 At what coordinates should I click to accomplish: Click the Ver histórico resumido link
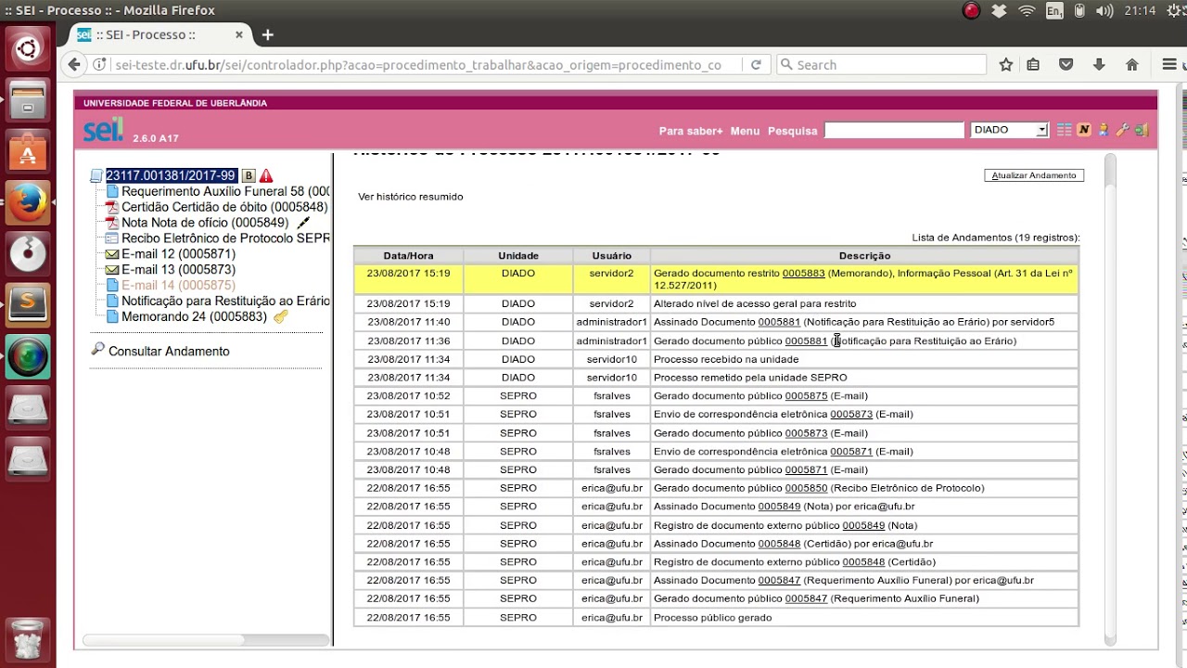[410, 197]
